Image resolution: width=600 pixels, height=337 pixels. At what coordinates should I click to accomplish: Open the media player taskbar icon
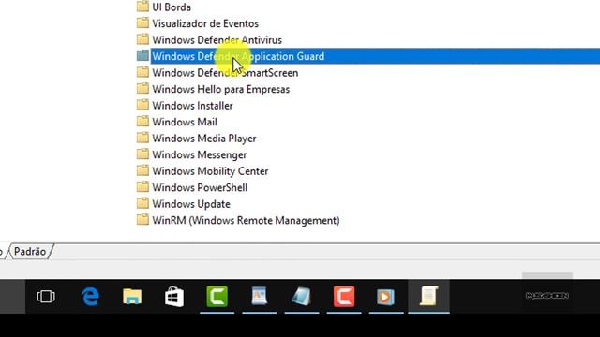(385, 297)
